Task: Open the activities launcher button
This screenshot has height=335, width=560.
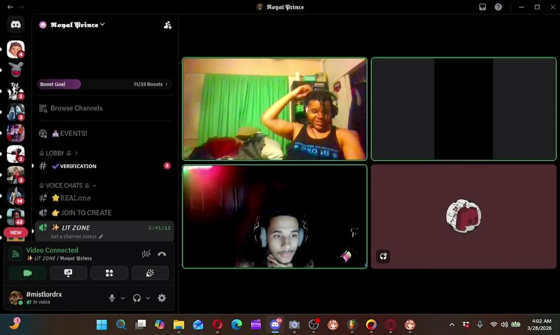Action: pyautogui.click(x=109, y=273)
